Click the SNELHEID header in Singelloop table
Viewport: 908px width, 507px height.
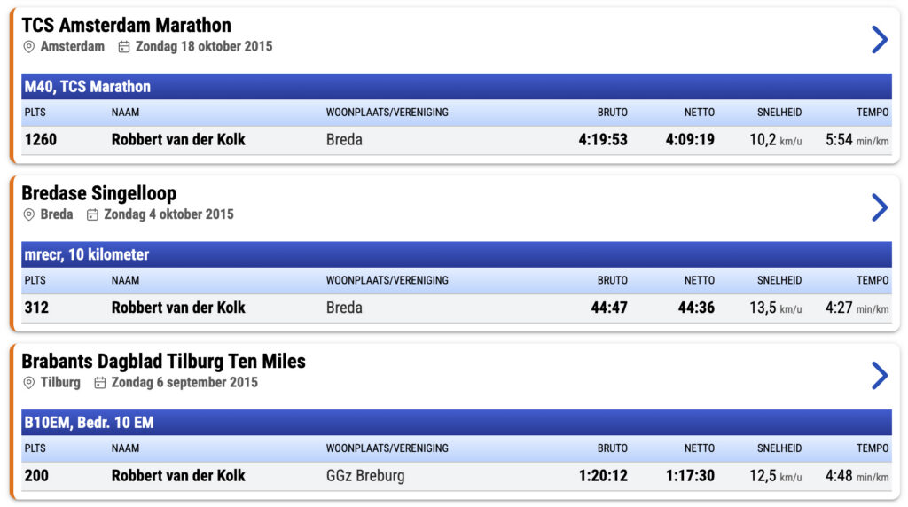click(x=779, y=280)
